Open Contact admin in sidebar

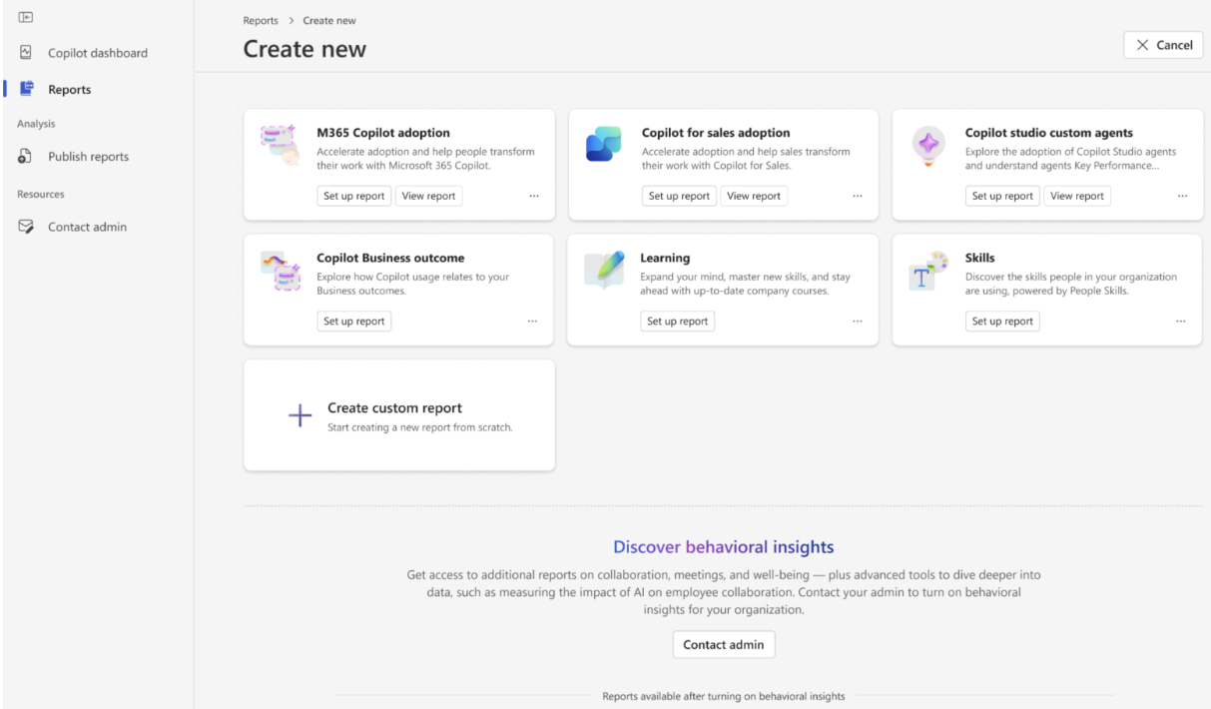pos(87,227)
